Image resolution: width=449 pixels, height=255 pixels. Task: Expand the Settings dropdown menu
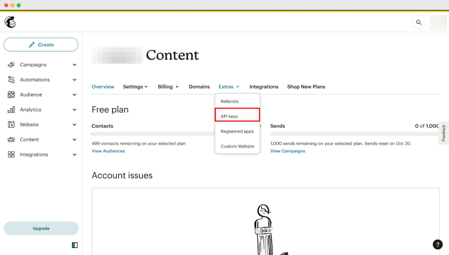click(135, 86)
